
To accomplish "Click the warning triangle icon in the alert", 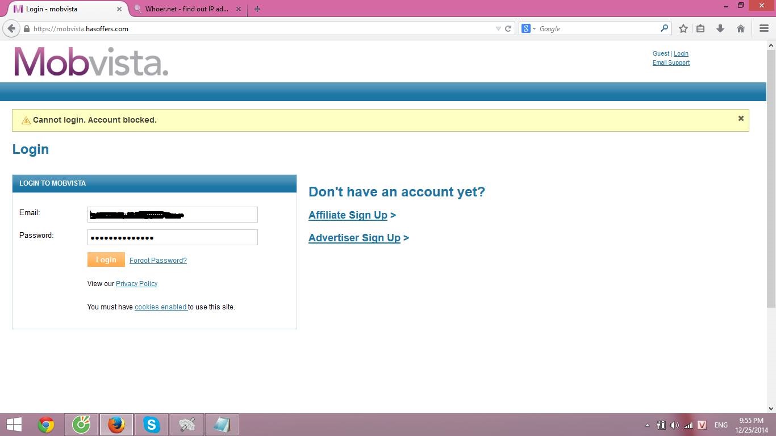I will point(26,120).
